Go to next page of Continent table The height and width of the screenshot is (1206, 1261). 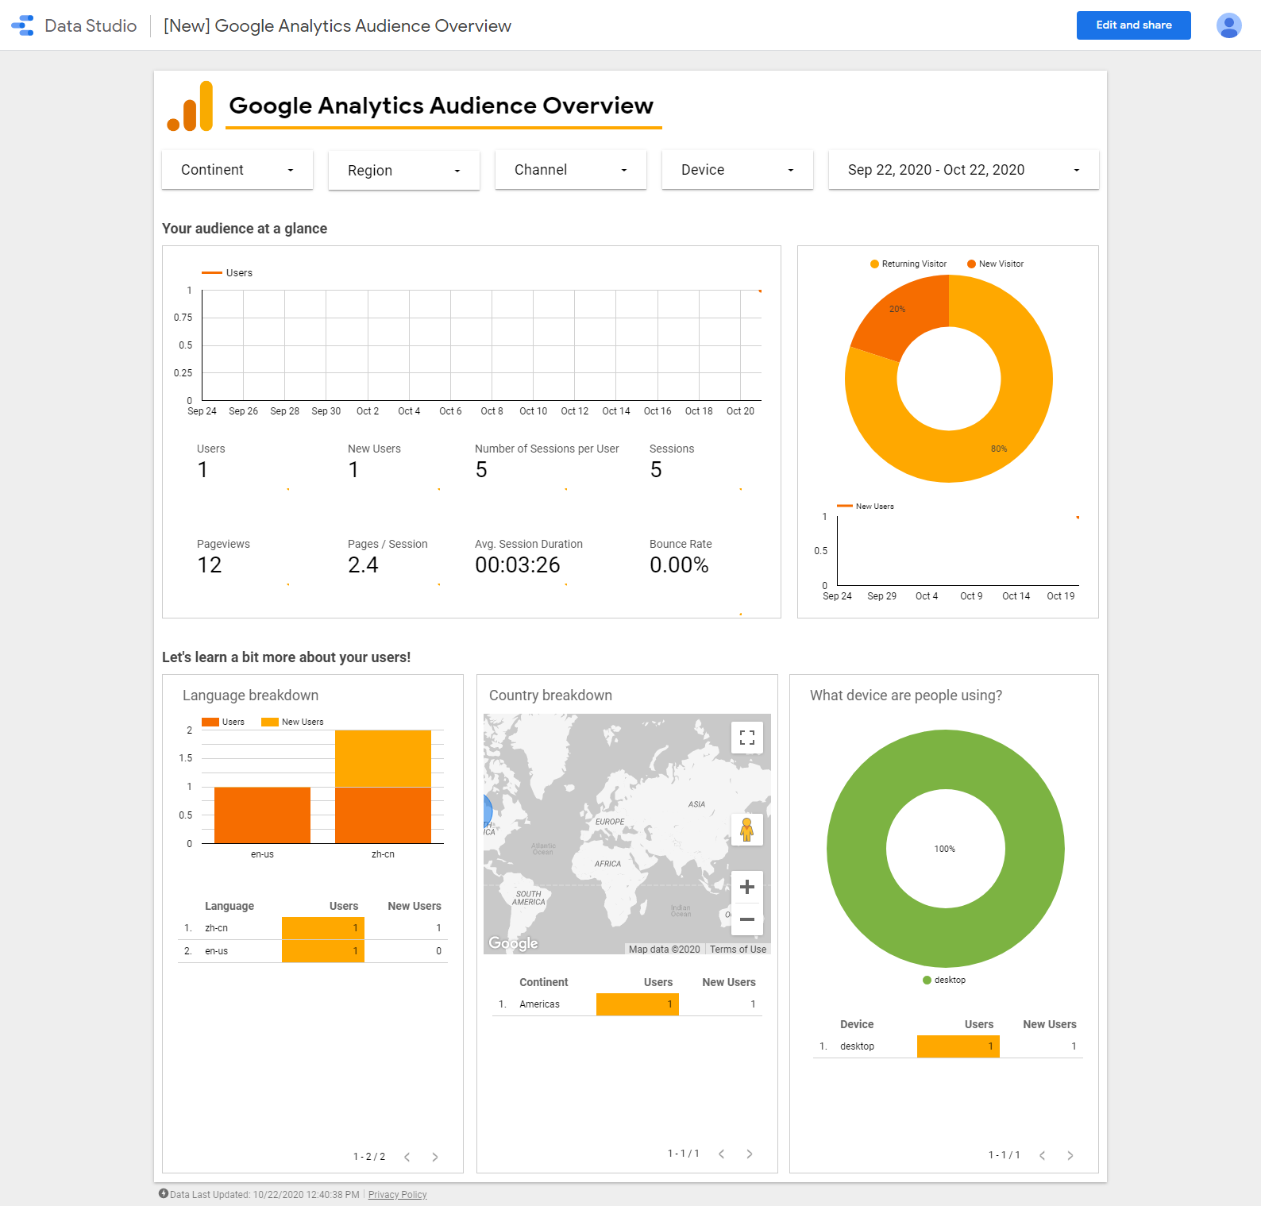tap(750, 1154)
